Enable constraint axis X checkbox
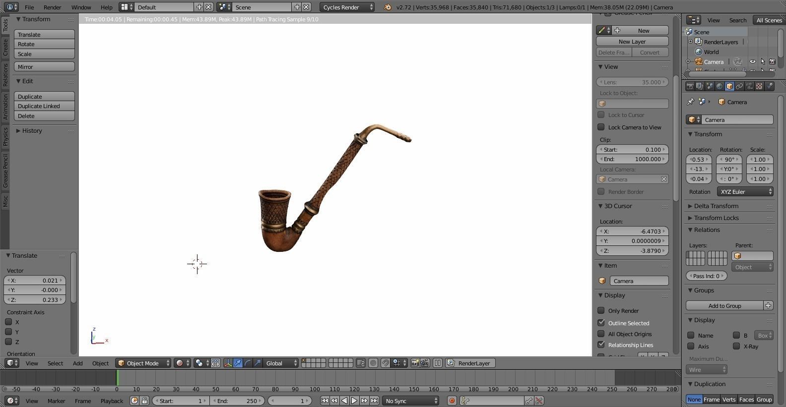This screenshot has height=407, width=786. (x=8, y=322)
